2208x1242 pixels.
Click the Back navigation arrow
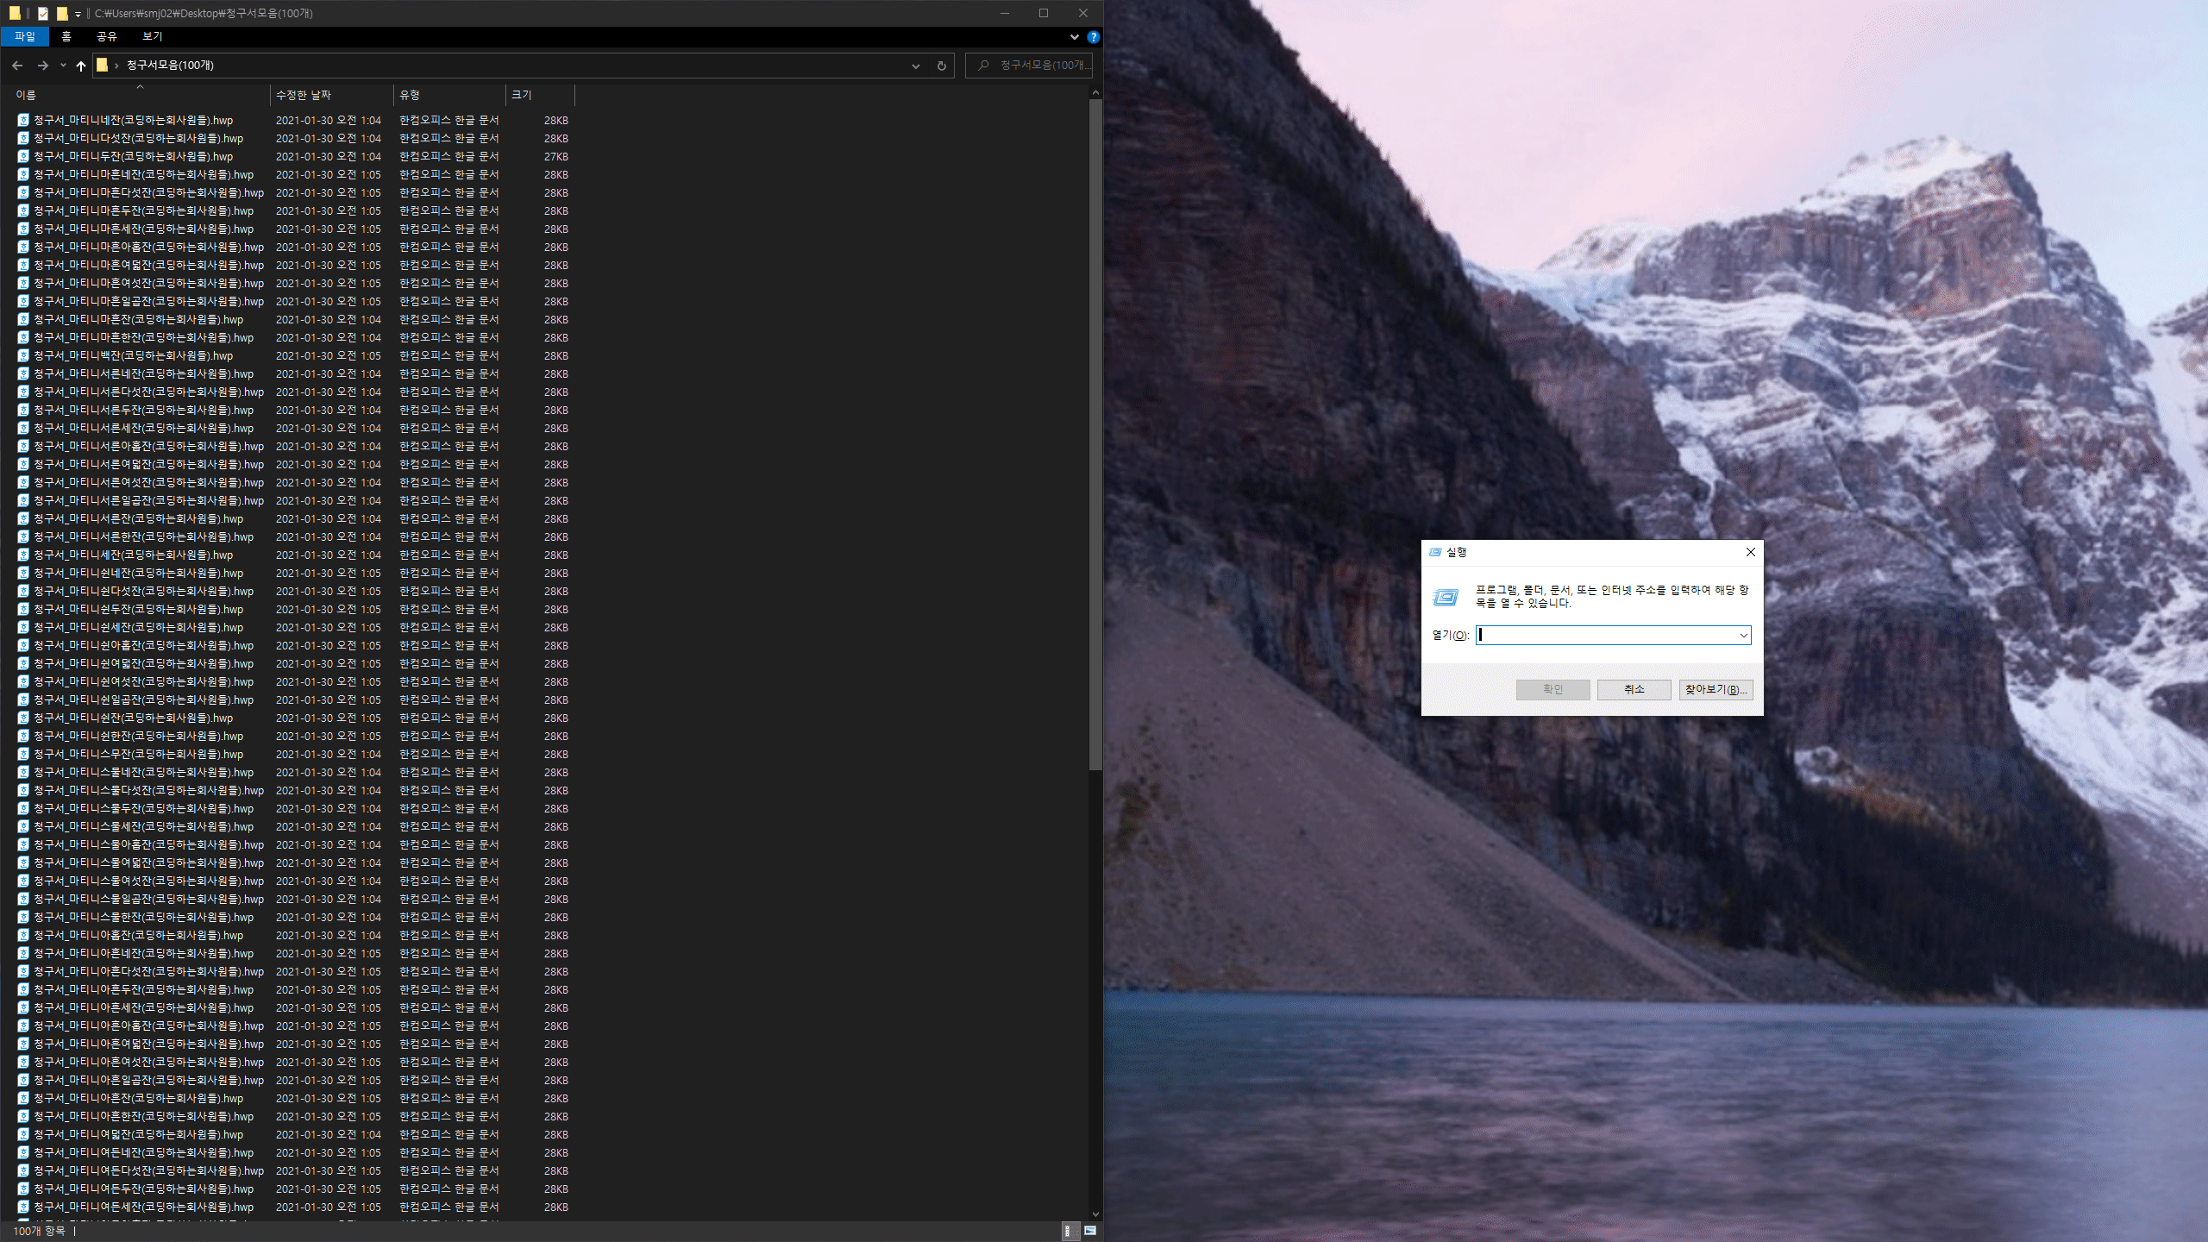17,66
